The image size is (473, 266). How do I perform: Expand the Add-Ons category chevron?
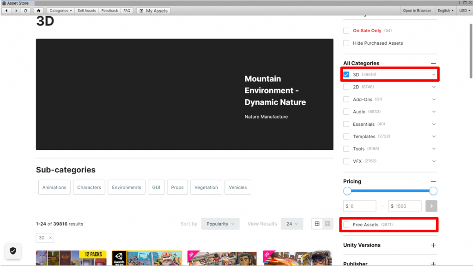click(433, 99)
